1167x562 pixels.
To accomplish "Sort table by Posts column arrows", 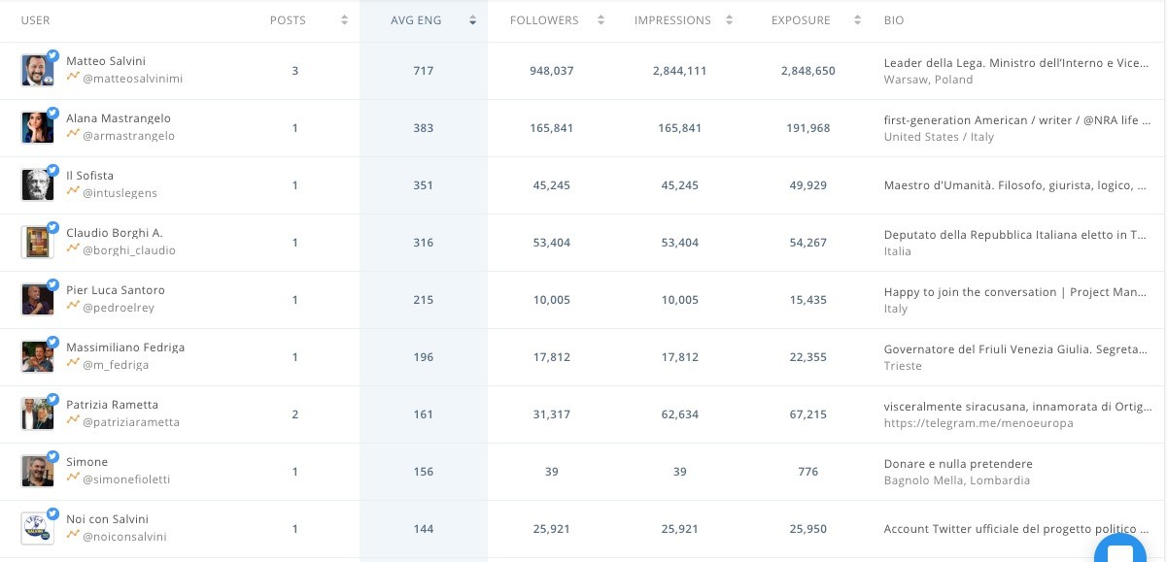I will (x=344, y=20).
